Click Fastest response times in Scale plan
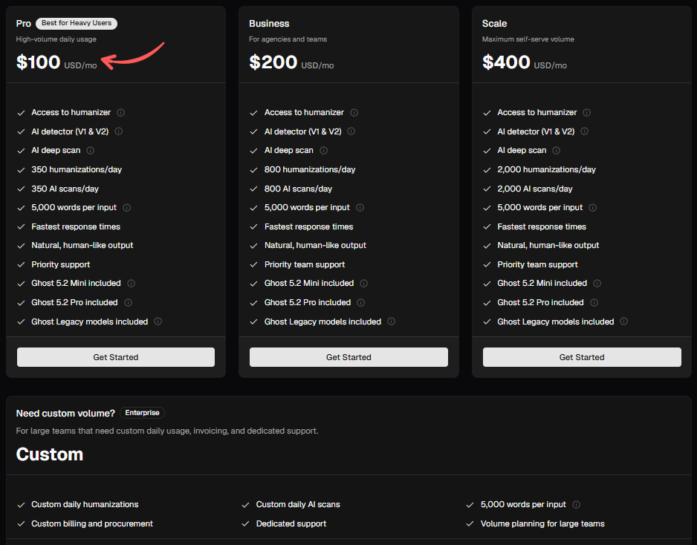 tap(542, 227)
